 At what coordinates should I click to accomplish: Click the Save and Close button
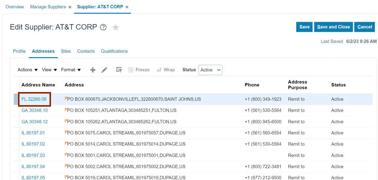pyautogui.click(x=333, y=27)
